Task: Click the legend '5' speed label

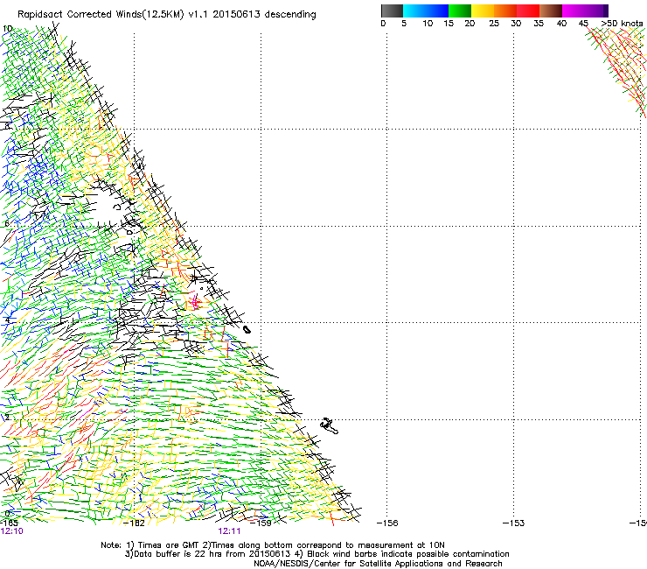Action: pos(404,23)
